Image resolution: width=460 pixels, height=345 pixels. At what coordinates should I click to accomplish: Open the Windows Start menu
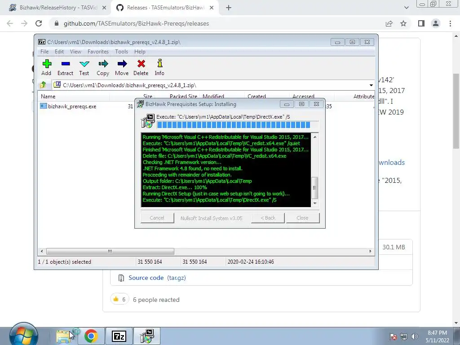click(23, 335)
